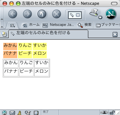
Task: Go back with the Back arrow button
Action: click(x=13, y=14)
